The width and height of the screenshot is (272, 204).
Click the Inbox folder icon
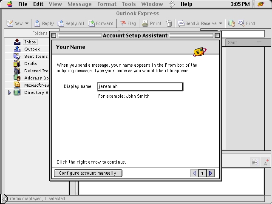click(17, 42)
